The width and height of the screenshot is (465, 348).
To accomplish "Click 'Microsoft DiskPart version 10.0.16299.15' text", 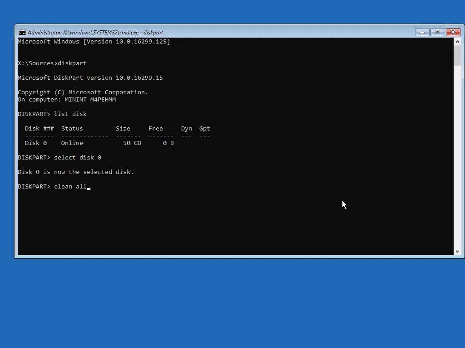I will point(90,78).
